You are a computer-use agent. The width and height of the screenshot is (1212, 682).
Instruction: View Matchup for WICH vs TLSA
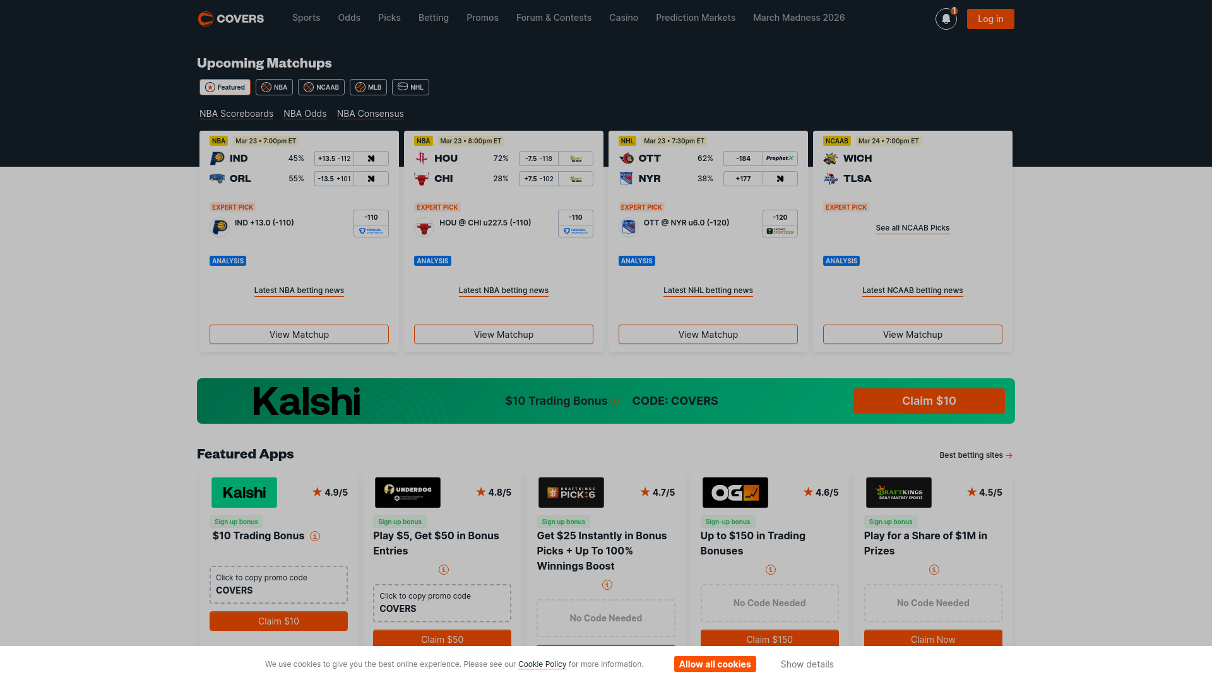(x=913, y=335)
